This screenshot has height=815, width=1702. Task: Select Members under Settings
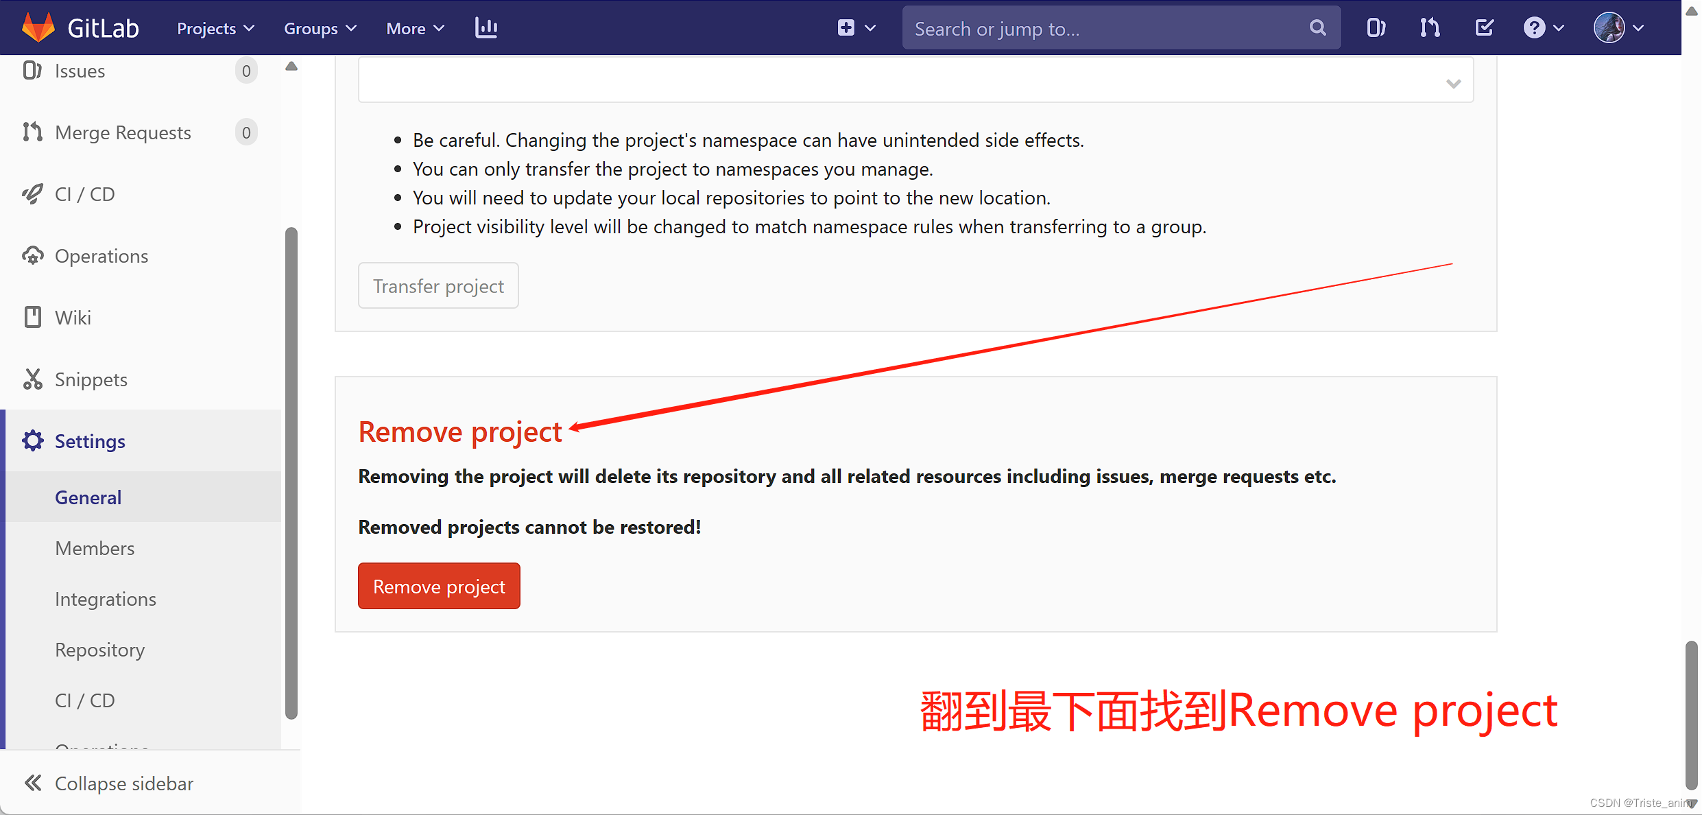click(x=95, y=548)
